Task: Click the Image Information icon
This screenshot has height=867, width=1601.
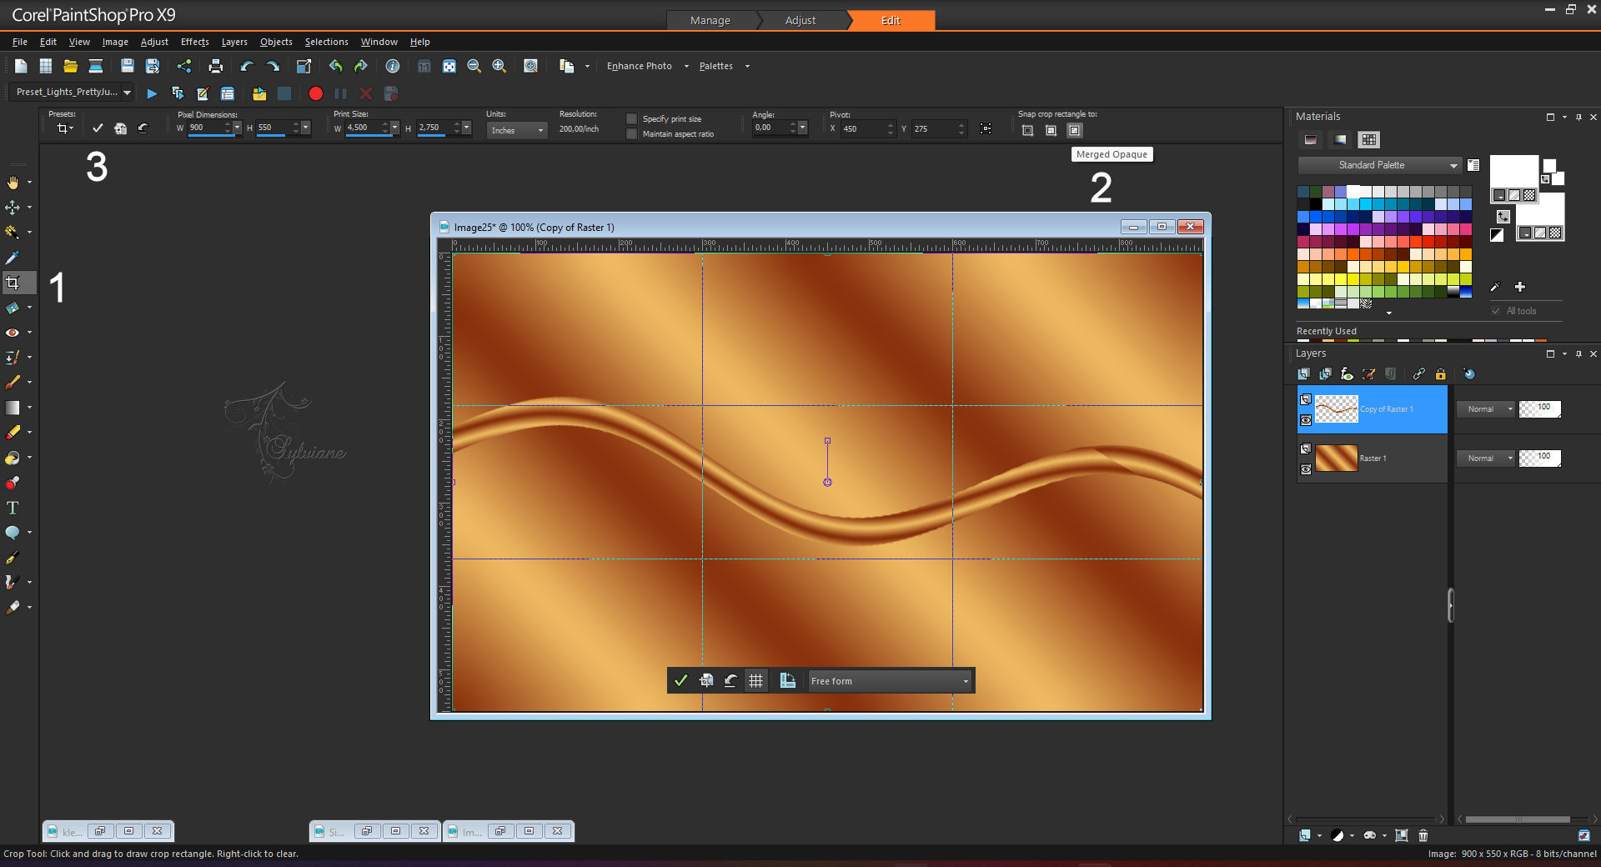Action: (x=393, y=66)
